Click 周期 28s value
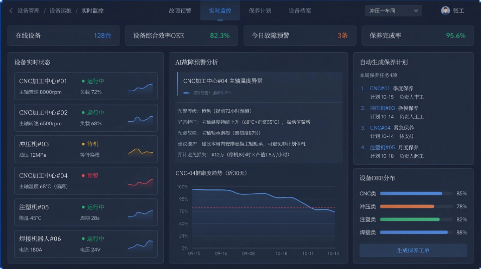This screenshot has width=481, height=269. pos(89,218)
